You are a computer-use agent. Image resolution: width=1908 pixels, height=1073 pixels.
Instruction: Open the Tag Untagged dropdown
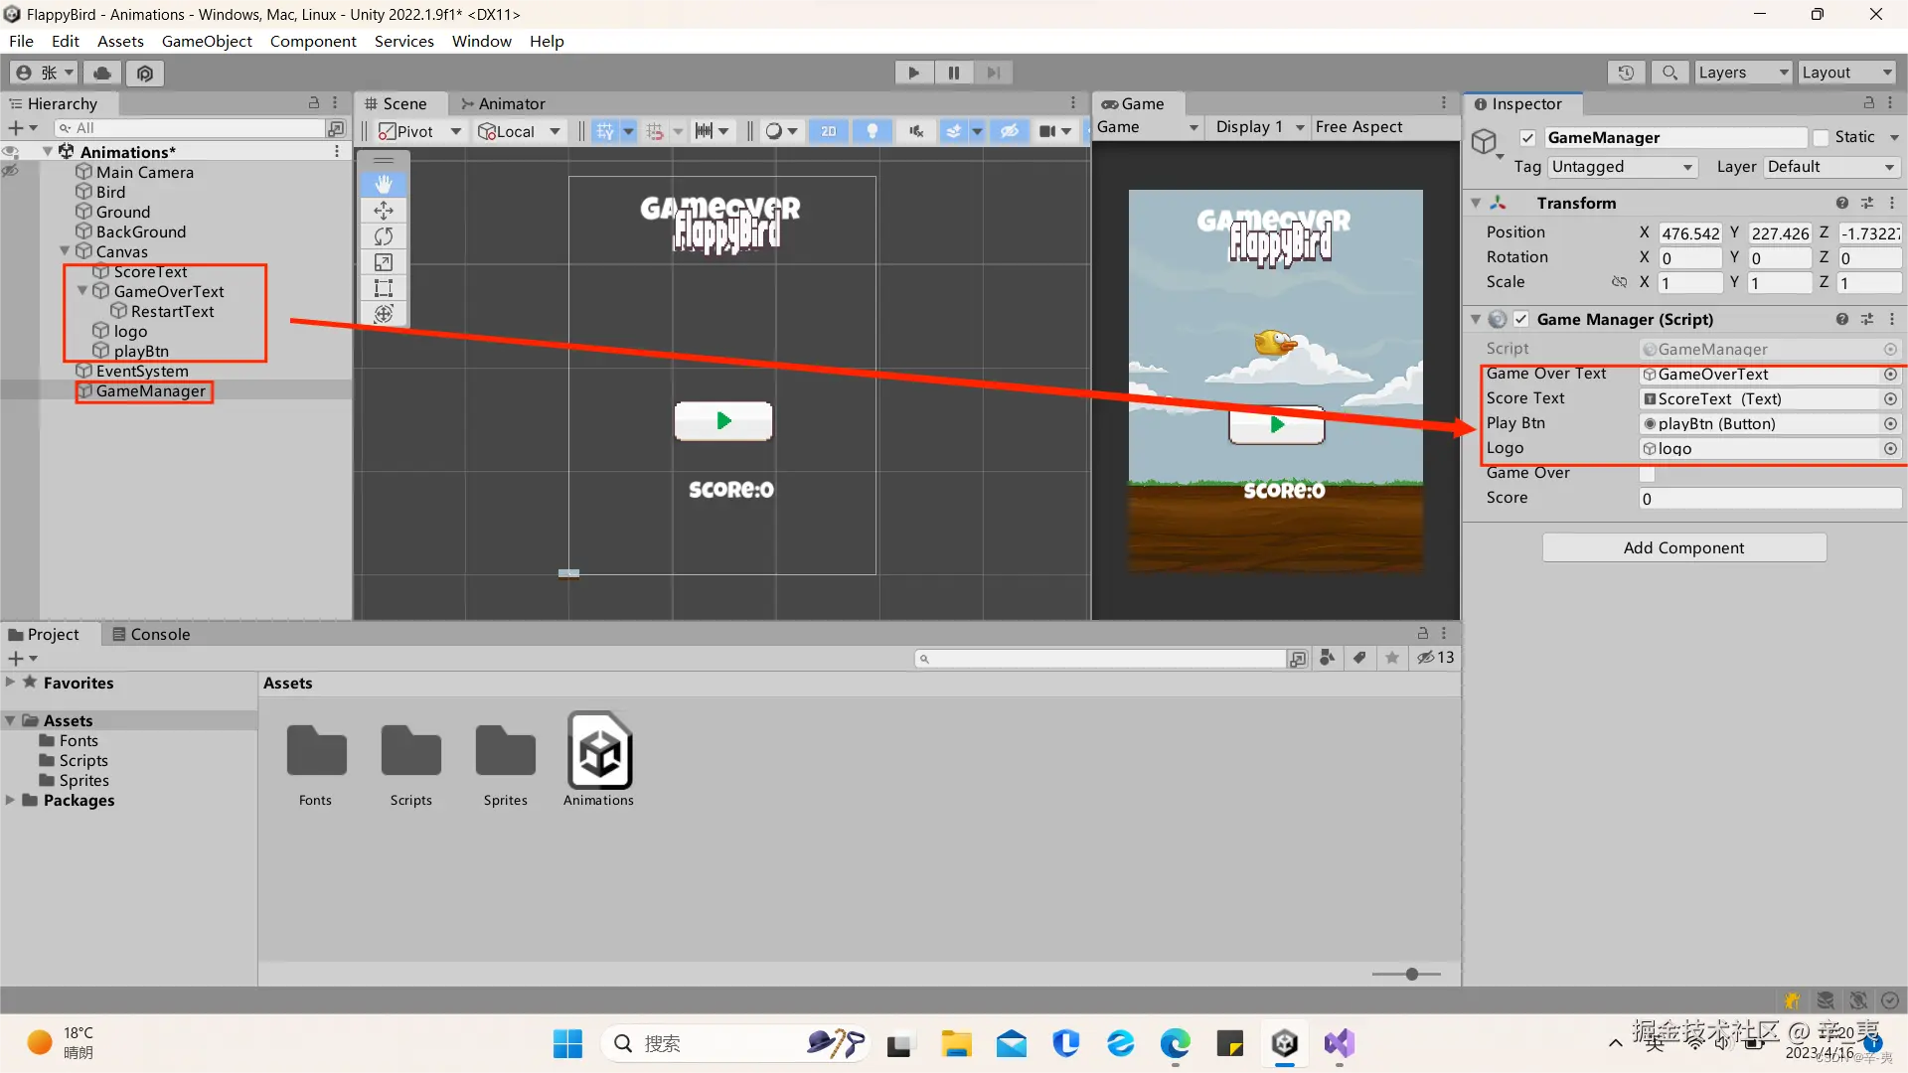click(1621, 167)
